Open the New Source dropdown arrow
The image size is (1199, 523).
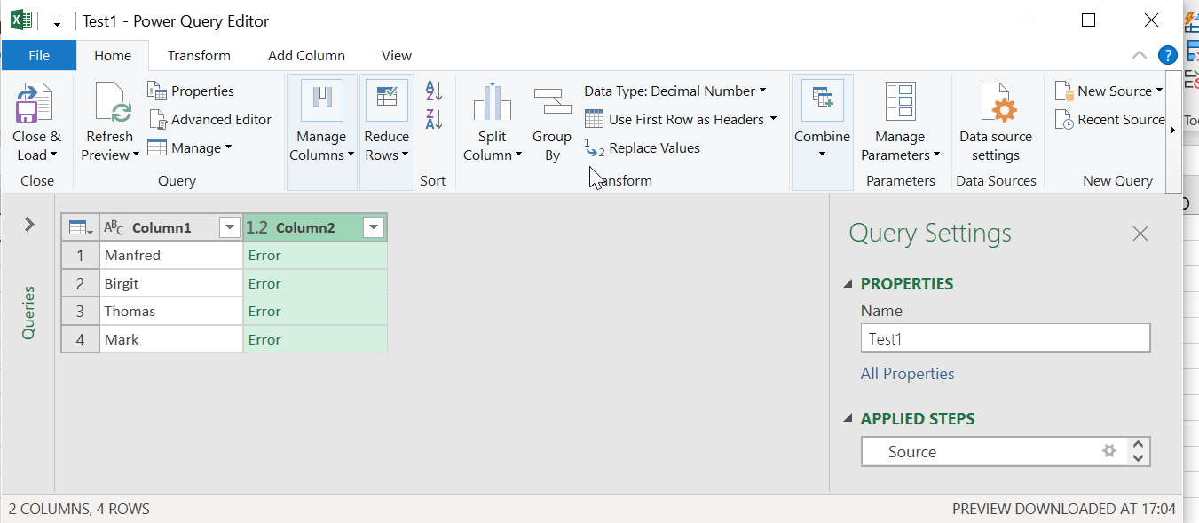coord(1159,91)
